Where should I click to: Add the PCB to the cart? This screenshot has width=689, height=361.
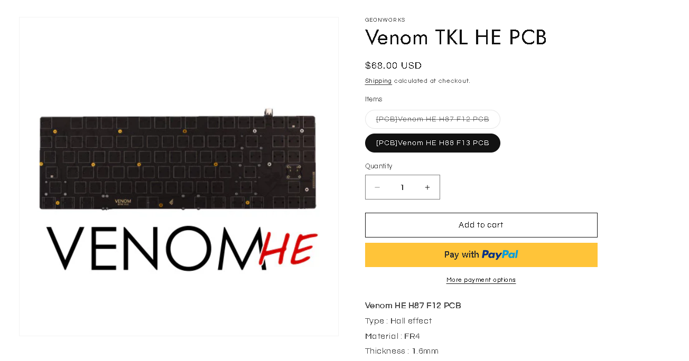[481, 225]
